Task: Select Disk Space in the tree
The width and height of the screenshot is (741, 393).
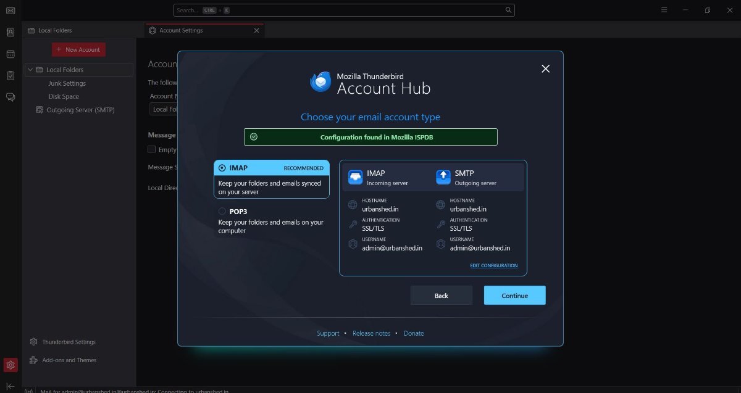Action: (x=64, y=96)
